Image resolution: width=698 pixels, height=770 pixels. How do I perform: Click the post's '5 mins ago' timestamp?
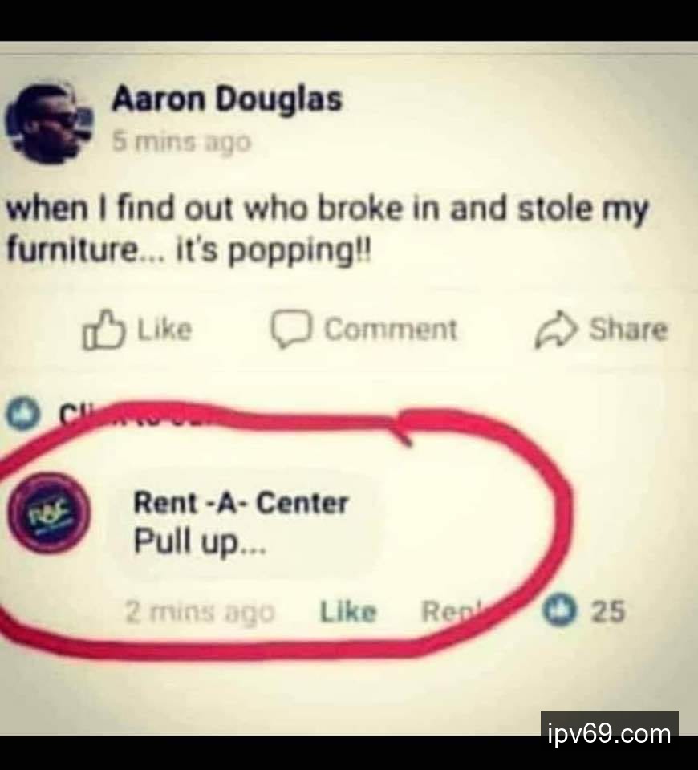click(x=181, y=142)
